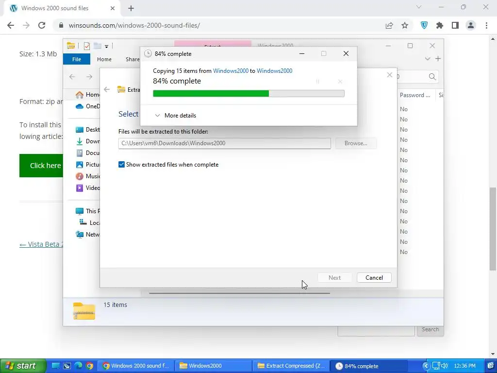Open Chrome extensions puzzle icon
The width and height of the screenshot is (497, 373).
tap(440, 25)
